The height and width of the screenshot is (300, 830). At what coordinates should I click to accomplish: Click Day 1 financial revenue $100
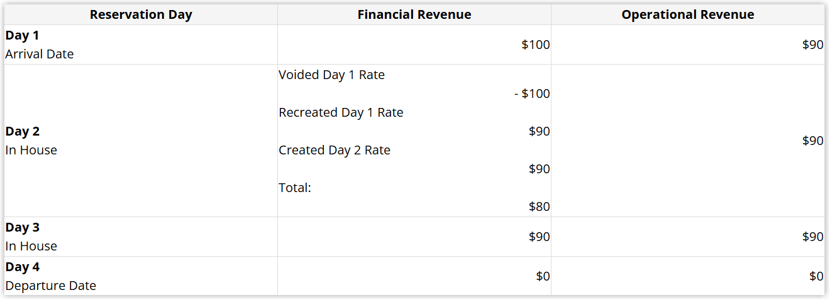tap(535, 45)
